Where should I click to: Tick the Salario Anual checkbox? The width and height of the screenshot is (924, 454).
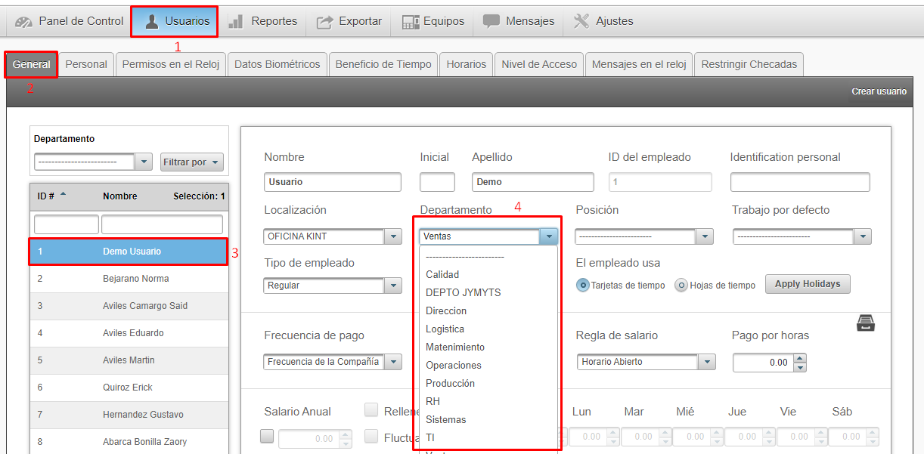click(x=267, y=436)
